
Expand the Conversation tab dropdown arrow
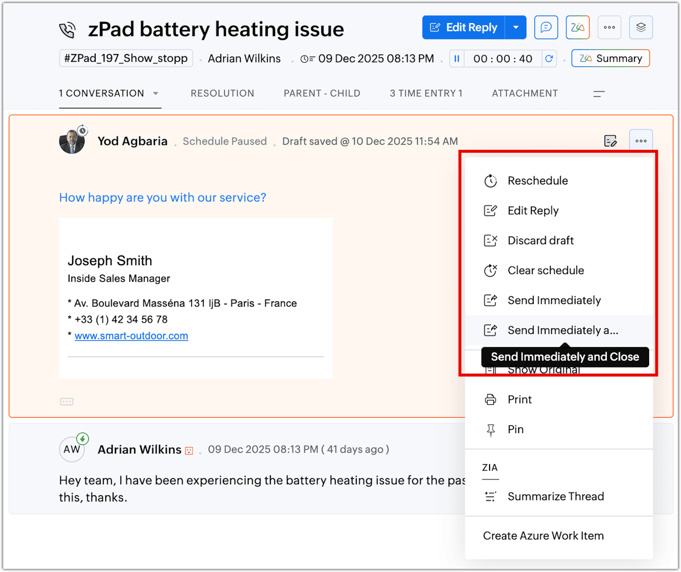coord(156,94)
